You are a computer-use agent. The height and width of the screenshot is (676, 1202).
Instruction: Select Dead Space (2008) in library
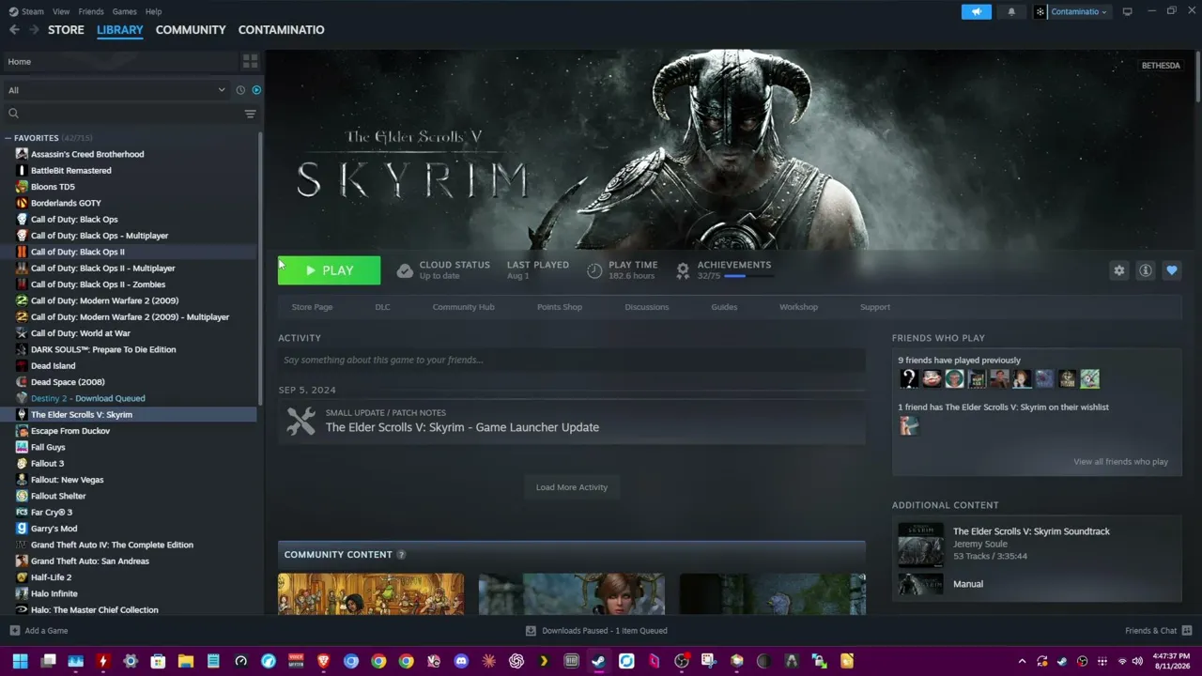[x=68, y=382]
